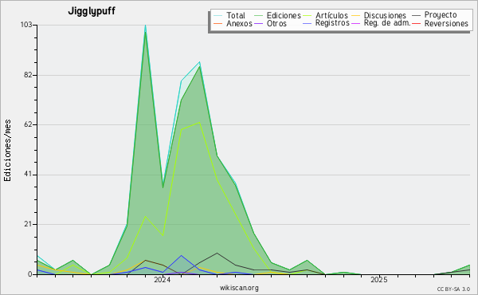Click the 82 y-axis value

tap(28, 75)
